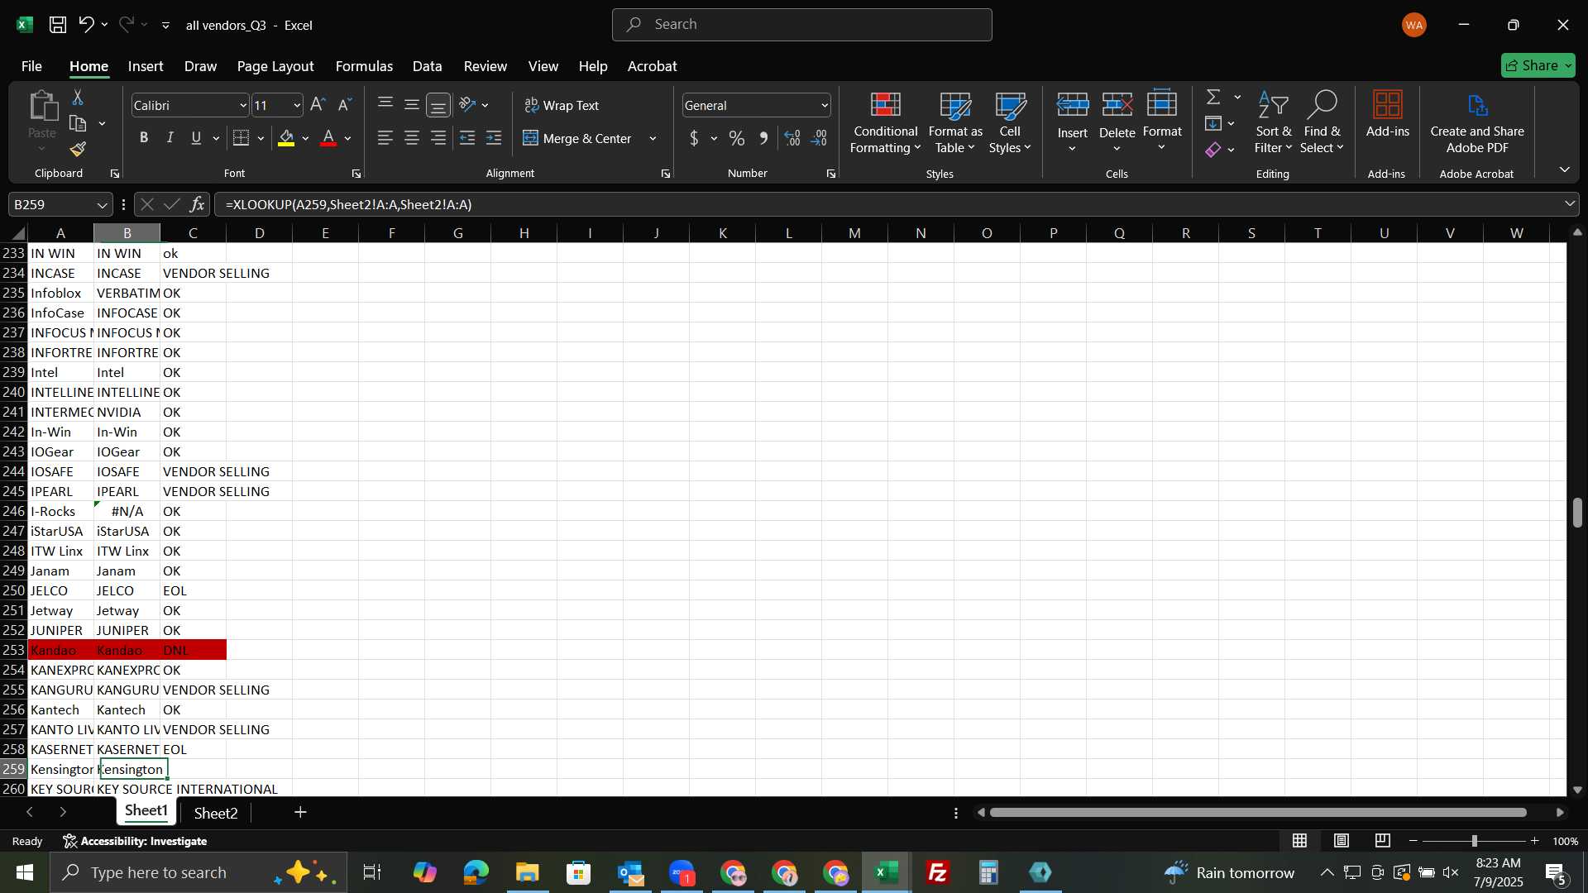Click the Increase Indent icon
Image resolution: width=1588 pixels, height=893 pixels.
[x=494, y=138]
